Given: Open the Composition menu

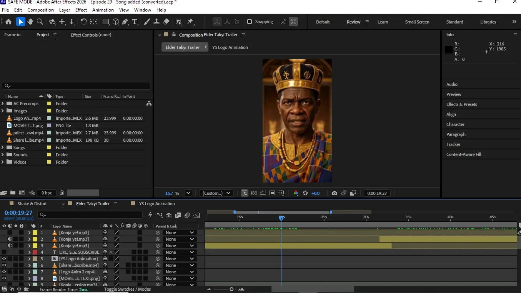Looking at the screenshot, I should tap(40, 10).
